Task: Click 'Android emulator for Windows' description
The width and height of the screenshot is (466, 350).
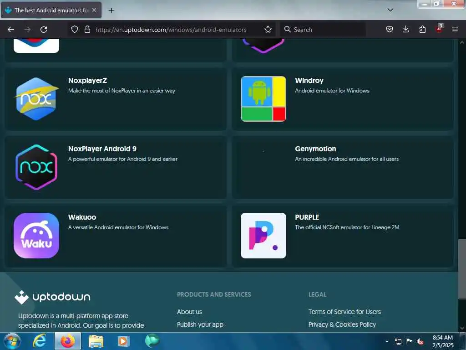Action: (332, 91)
